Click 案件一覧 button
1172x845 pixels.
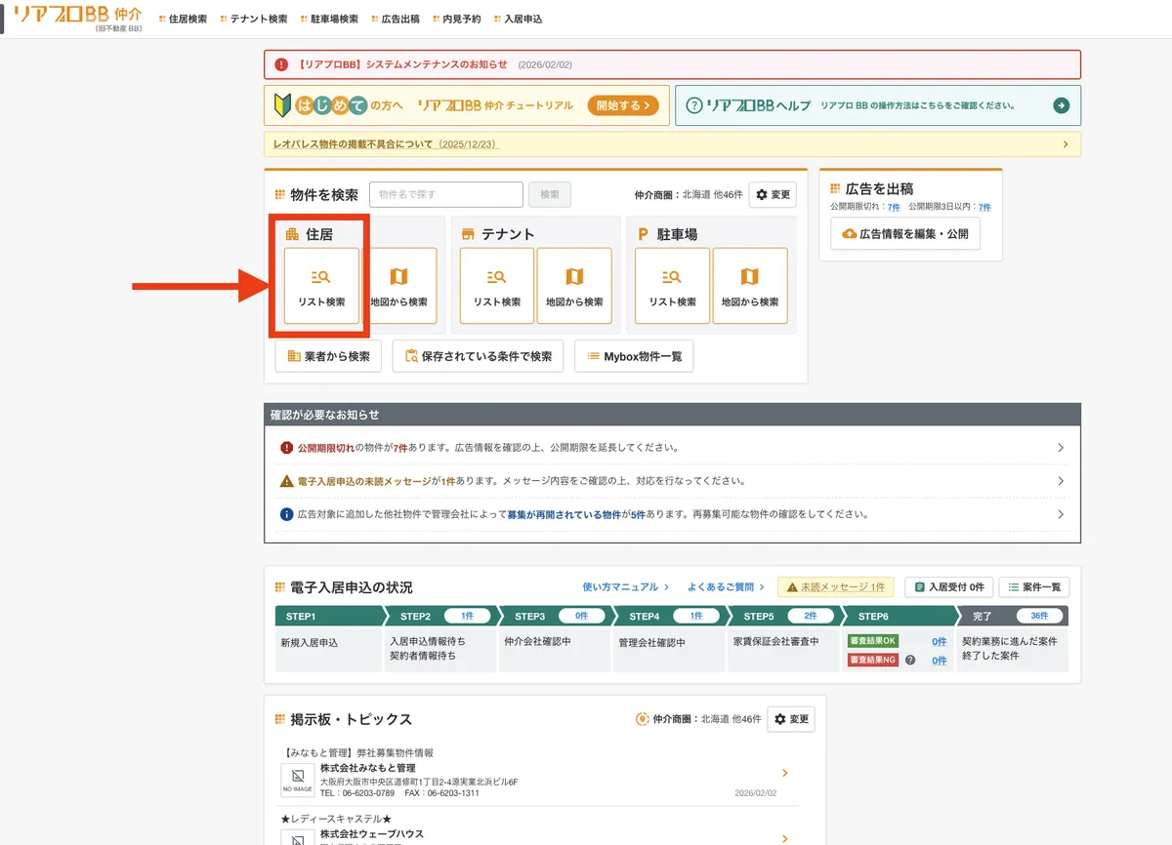(x=1034, y=587)
